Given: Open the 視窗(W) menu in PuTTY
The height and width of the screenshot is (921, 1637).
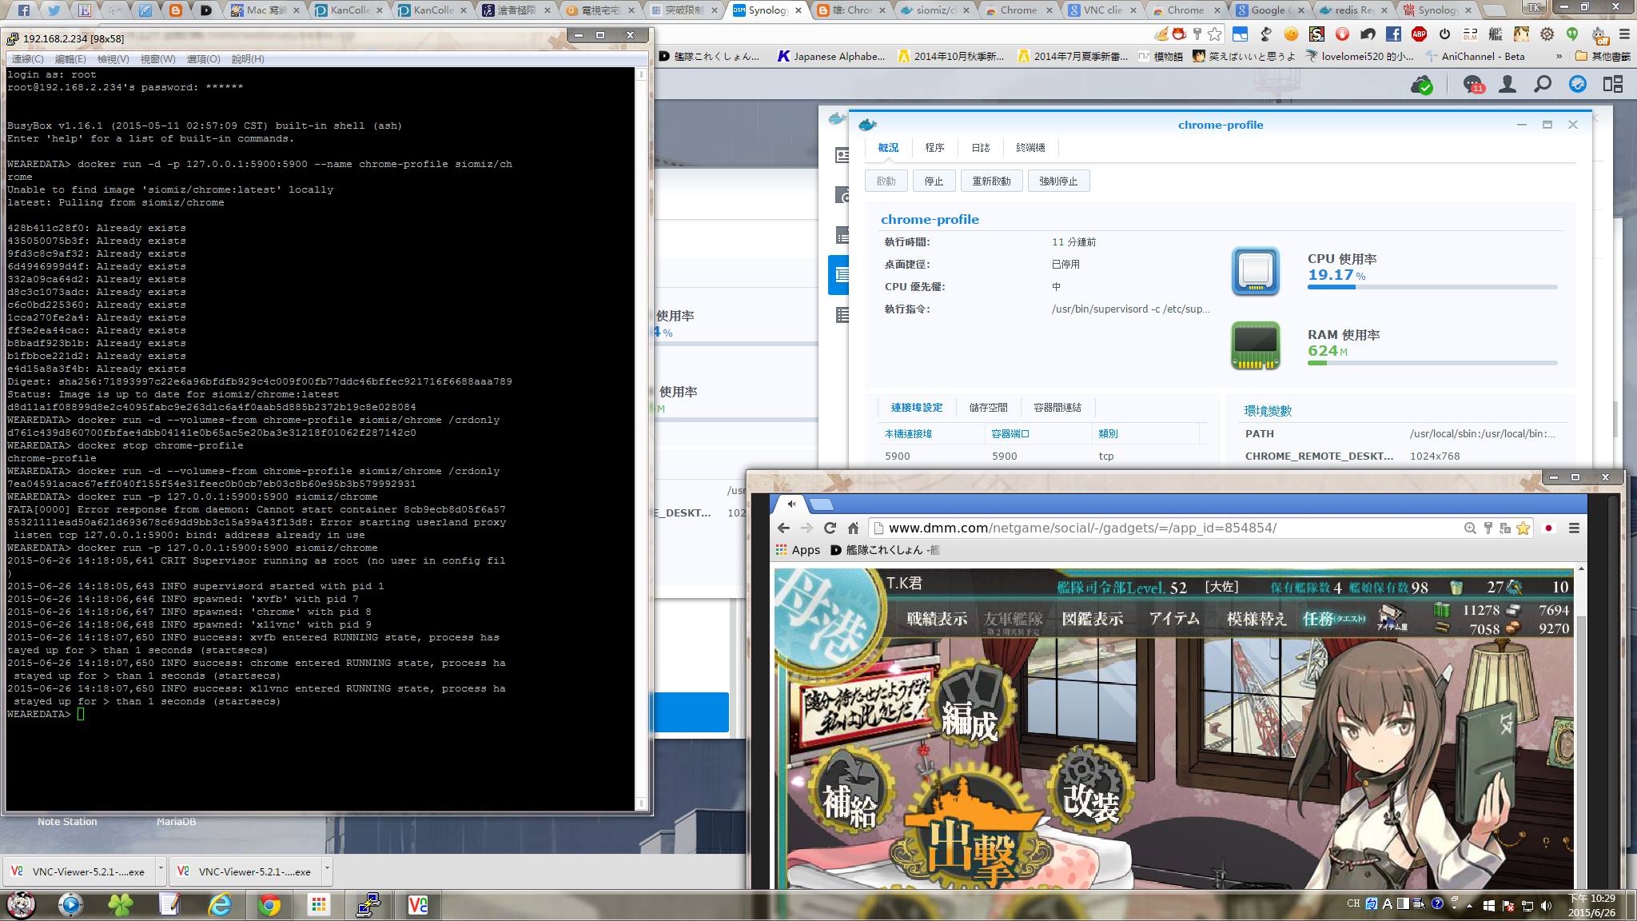Looking at the screenshot, I should click(x=158, y=59).
